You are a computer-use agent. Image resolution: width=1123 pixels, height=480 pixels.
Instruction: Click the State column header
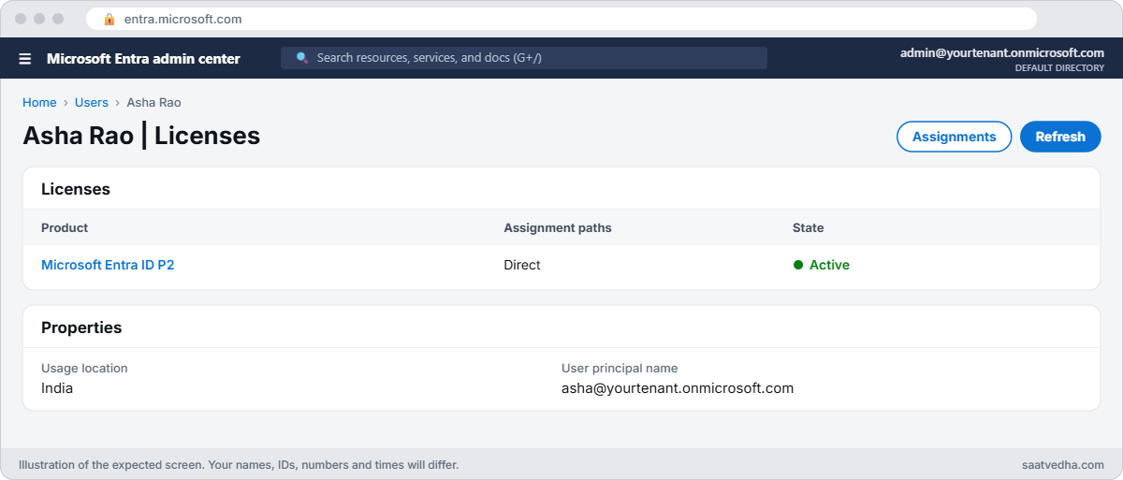pos(809,227)
